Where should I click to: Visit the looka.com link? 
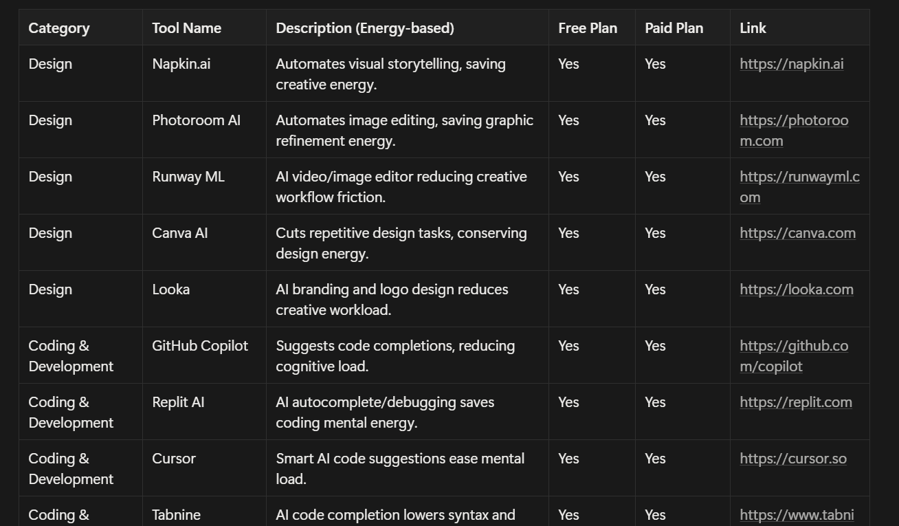[796, 289]
